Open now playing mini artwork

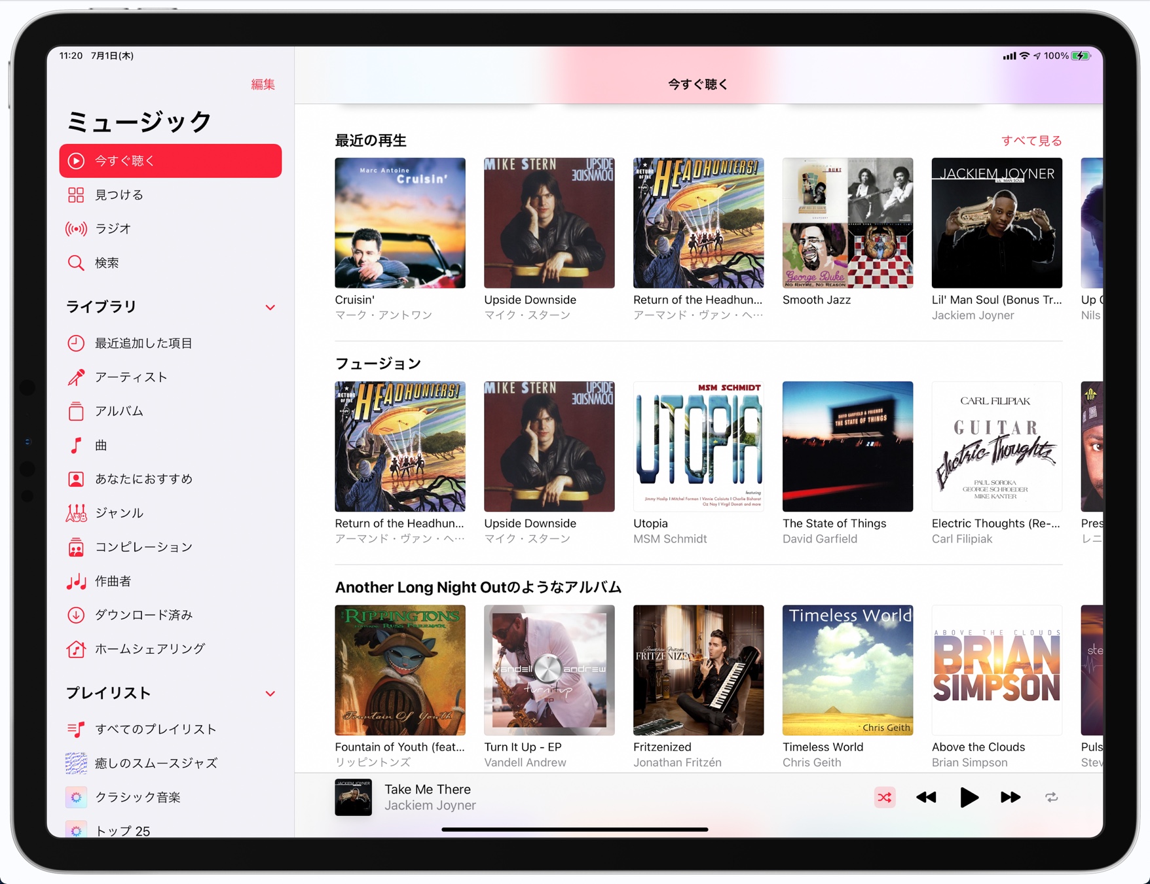point(353,797)
